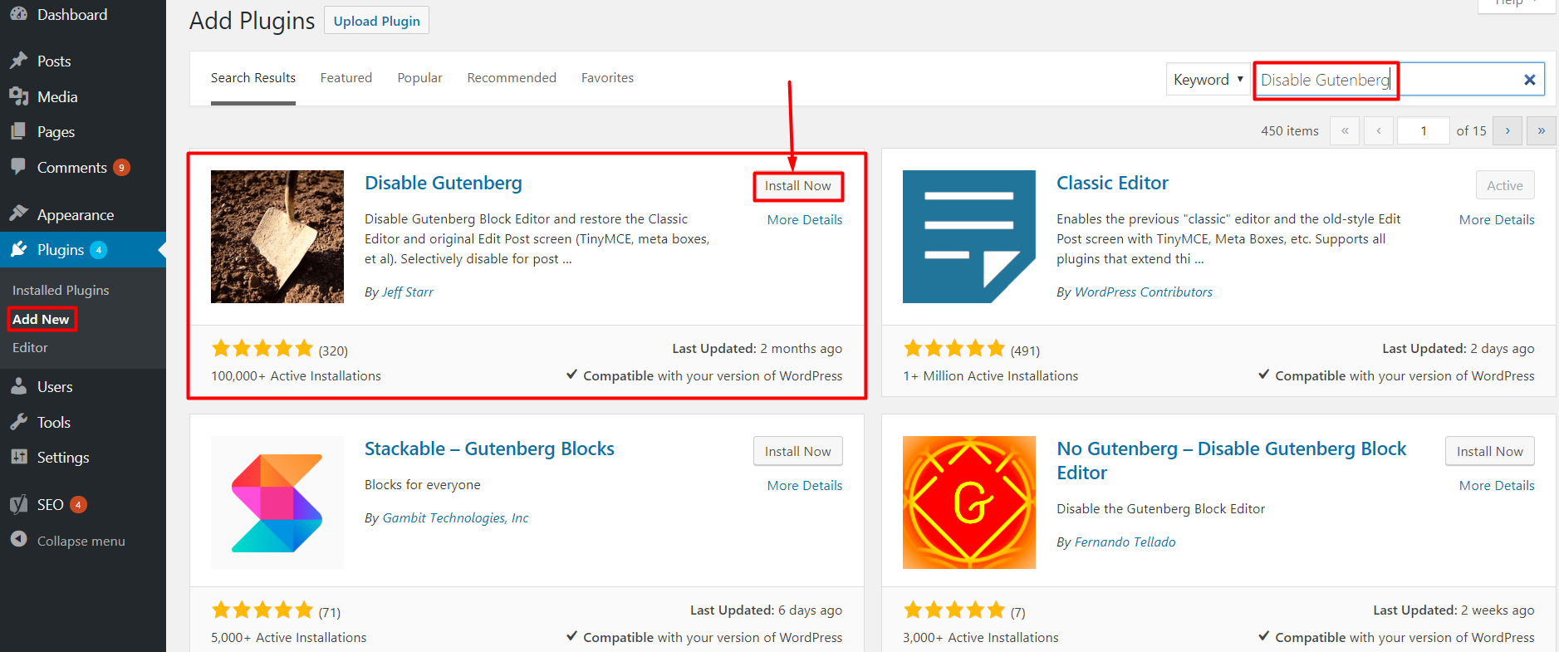Click the Comments count badge 9
Viewport: 1559px width, 652px height.
(121, 168)
